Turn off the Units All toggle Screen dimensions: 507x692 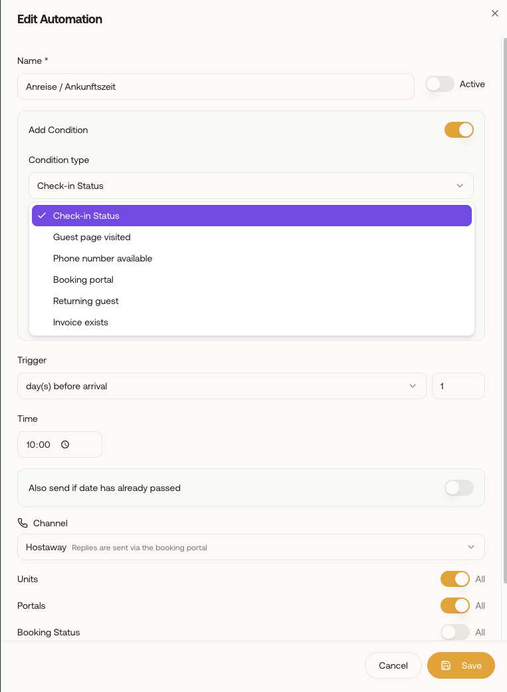[x=455, y=579]
